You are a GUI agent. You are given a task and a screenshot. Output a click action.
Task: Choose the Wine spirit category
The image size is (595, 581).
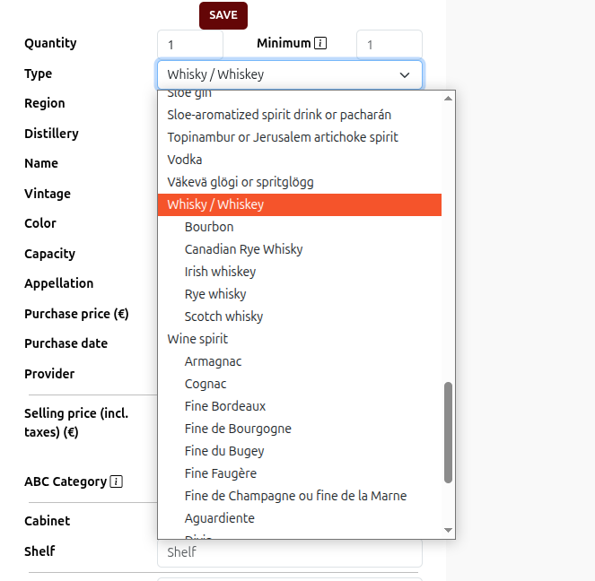click(197, 339)
